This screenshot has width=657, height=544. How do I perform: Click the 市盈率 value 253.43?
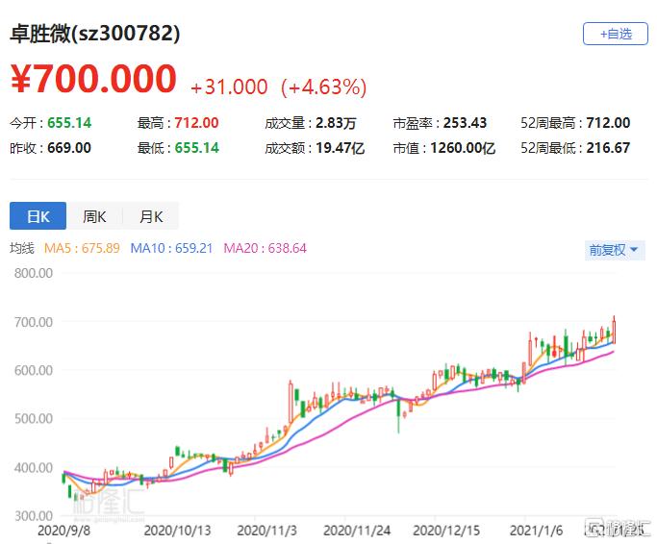click(466, 123)
